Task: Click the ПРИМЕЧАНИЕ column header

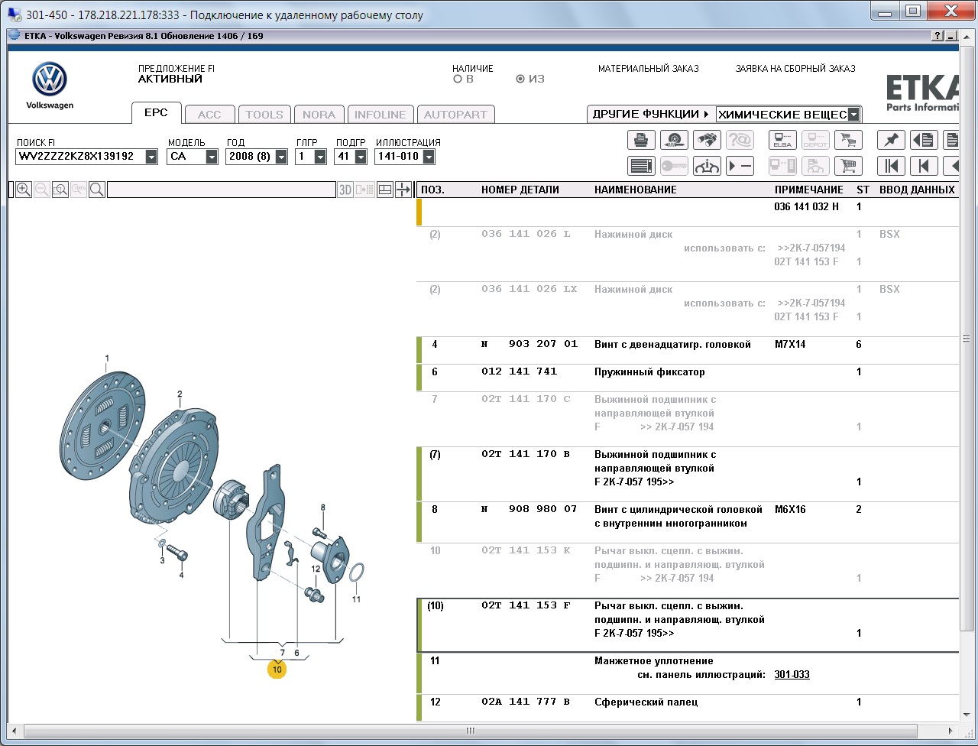Action: point(809,190)
